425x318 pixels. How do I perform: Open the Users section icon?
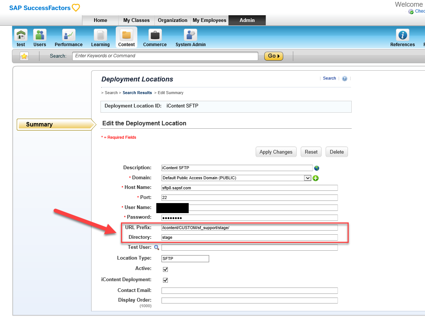pyautogui.click(x=39, y=35)
